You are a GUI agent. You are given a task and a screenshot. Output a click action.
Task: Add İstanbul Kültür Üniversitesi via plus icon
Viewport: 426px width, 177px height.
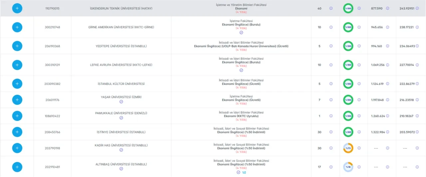click(x=17, y=84)
